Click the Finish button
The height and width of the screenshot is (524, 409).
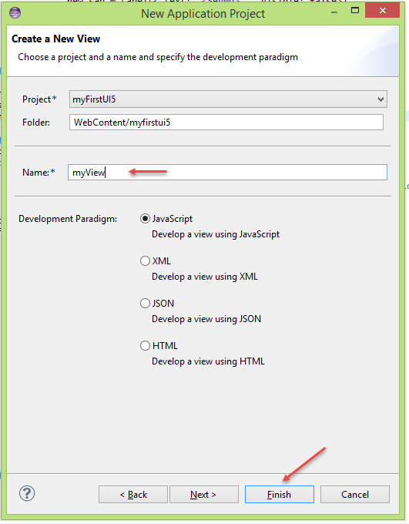click(x=280, y=494)
